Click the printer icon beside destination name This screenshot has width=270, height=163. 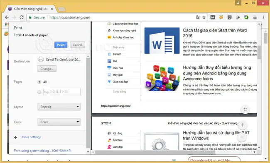coord(41,59)
